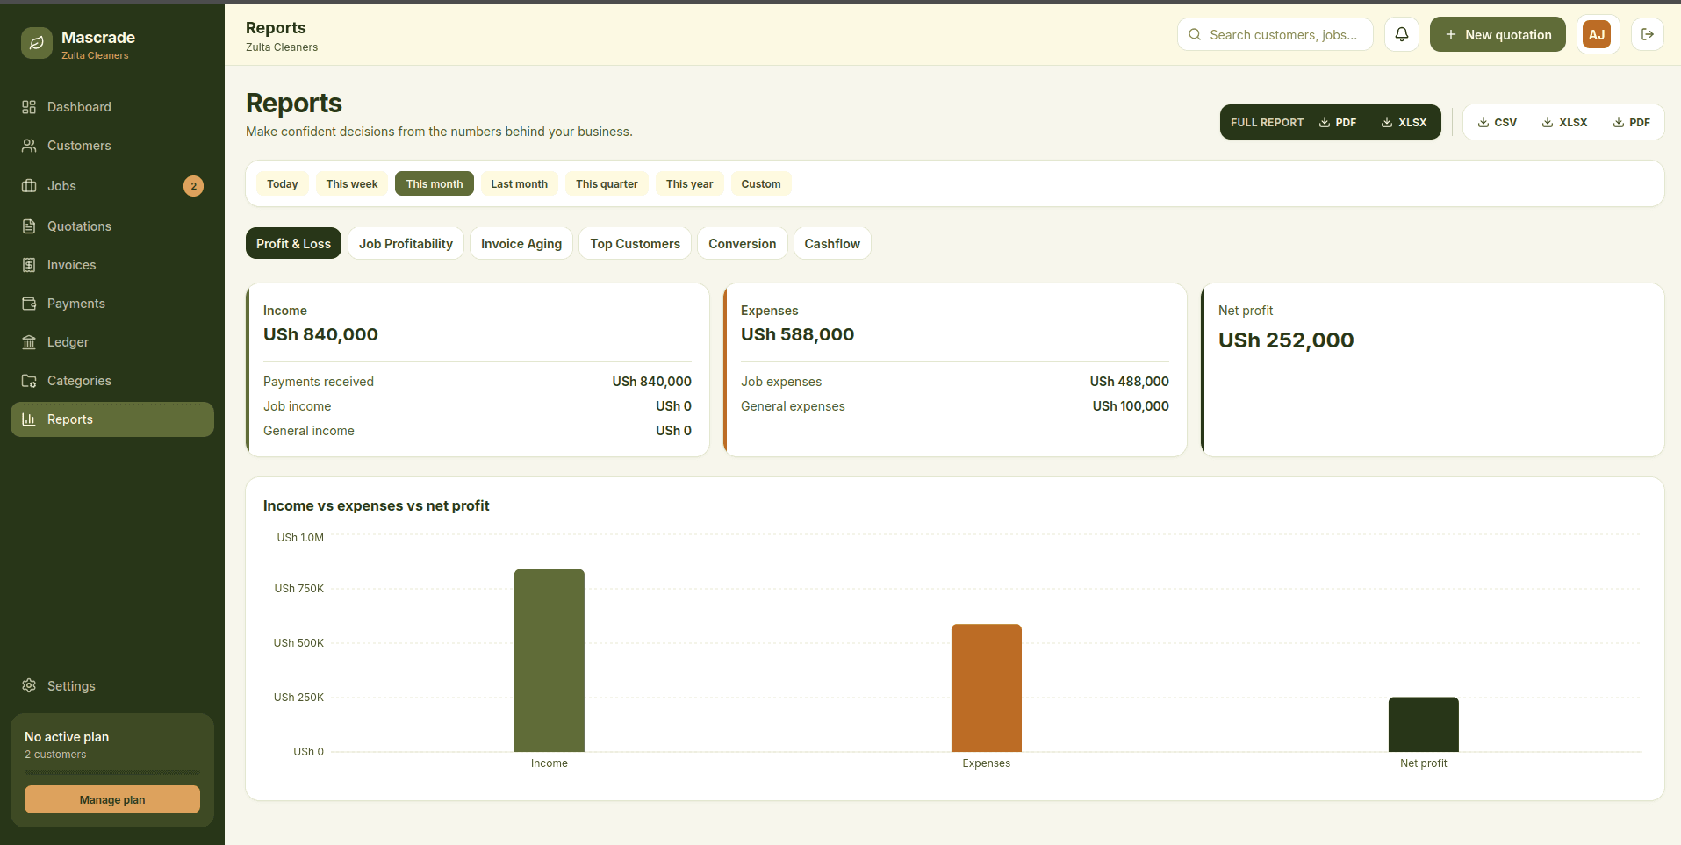Click the Expenses bar in the chart
This screenshot has height=845, width=1681.
pos(987,688)
